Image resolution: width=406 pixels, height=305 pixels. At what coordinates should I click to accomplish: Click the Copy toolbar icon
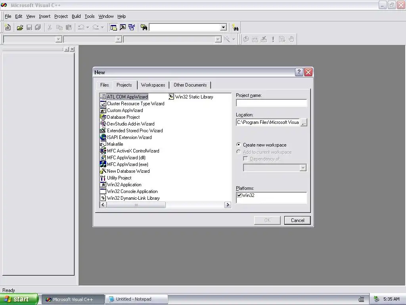point(59,27)
